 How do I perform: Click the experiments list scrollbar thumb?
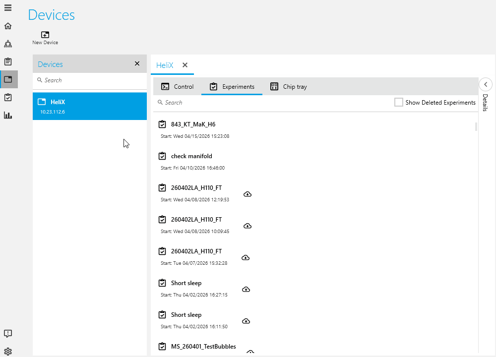click(476, 126)
